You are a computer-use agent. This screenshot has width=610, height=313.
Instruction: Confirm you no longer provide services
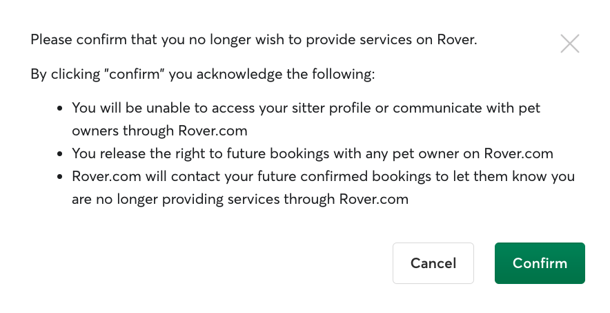coord(540,263)
